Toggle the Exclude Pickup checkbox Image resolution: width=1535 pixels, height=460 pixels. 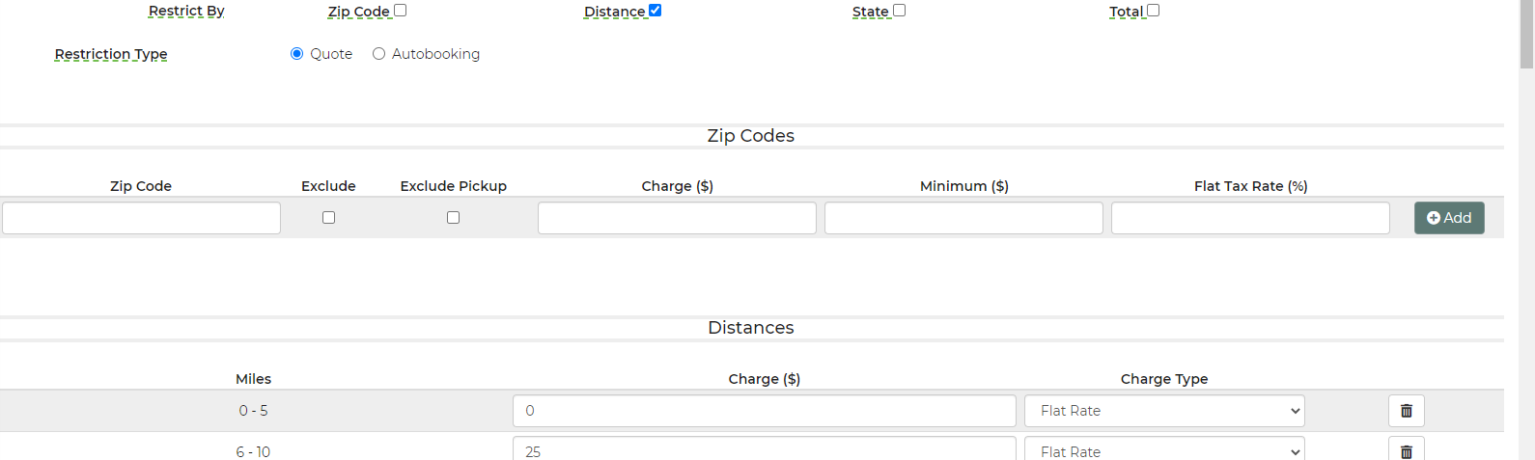pos(453,218)
